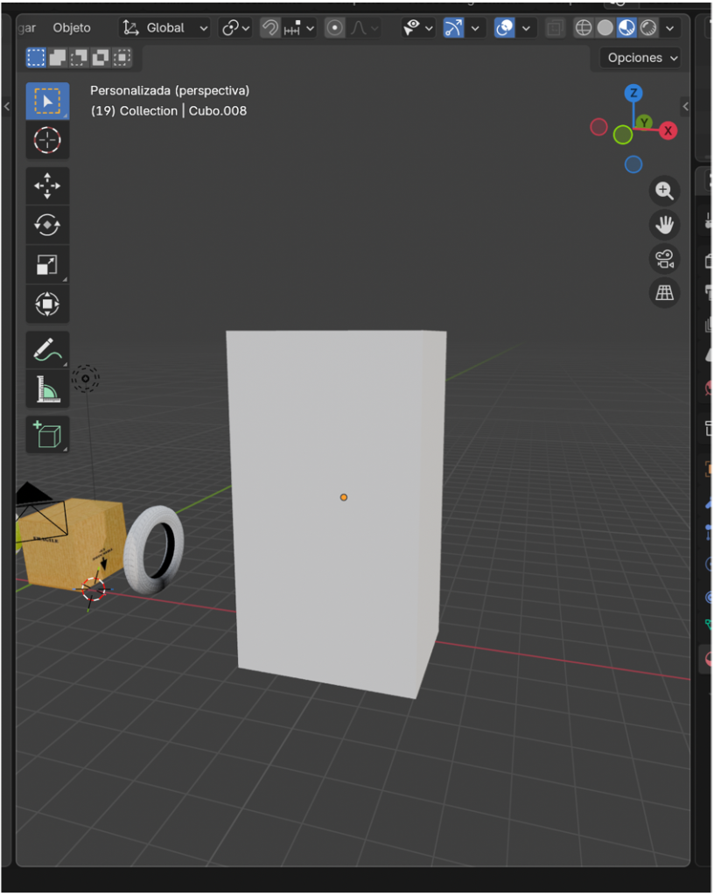Switch viewport to wireframe shading
Screen dimensions: 714x896
pos(584,27)
